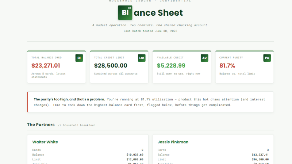The height and width of the screenshot is (164, 292).
Task: Click 'Balance vs. total limit' note
Action: click(x=237, y=74)
